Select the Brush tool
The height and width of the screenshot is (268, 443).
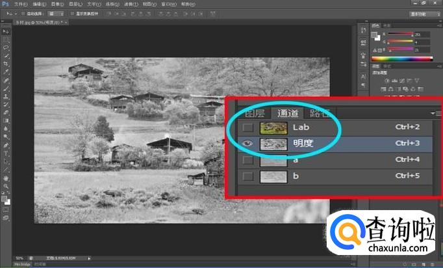tap(6, 88)
